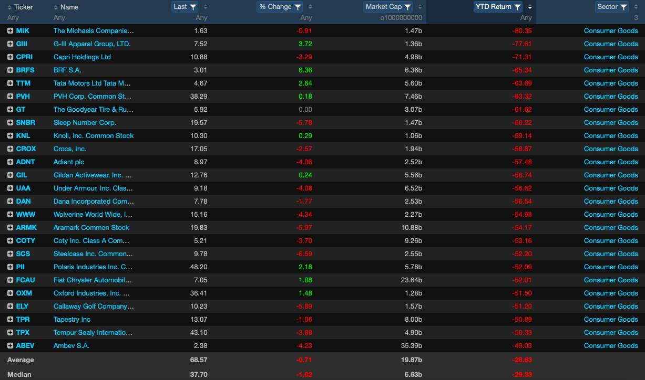The height and width of the screenshot is (380, 645).
Task: Click the plus icon beside CPRI
Action: [10, 57]
